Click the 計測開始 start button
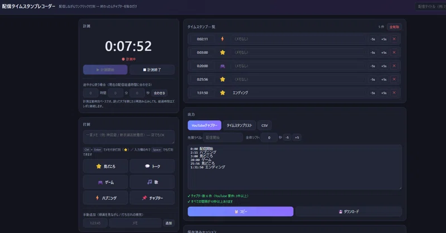Image resolution: width=446 pixels, height=233 pixels. (x=105, y=70)
